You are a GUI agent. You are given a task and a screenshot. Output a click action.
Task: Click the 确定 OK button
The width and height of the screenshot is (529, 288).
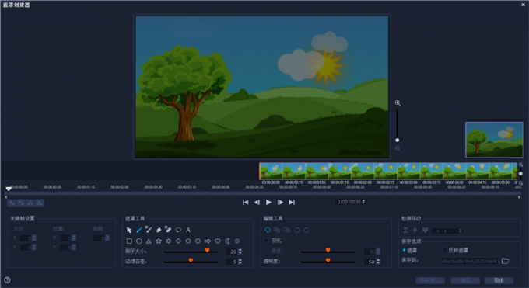[x=465, y=280]
